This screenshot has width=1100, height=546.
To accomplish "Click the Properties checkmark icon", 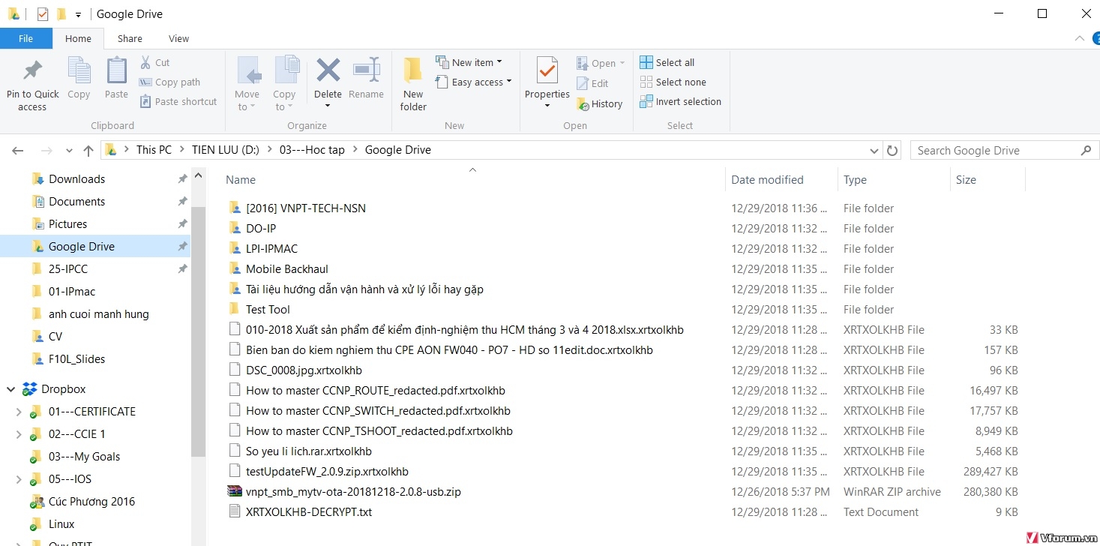I will click(547, 70).
